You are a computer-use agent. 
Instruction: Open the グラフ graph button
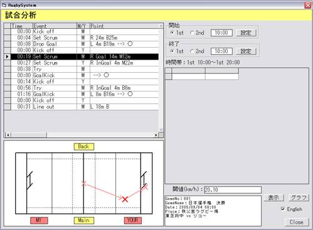[x=299, y=197]
